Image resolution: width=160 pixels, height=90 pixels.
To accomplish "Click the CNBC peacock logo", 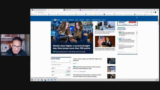I will click(55, 19).
